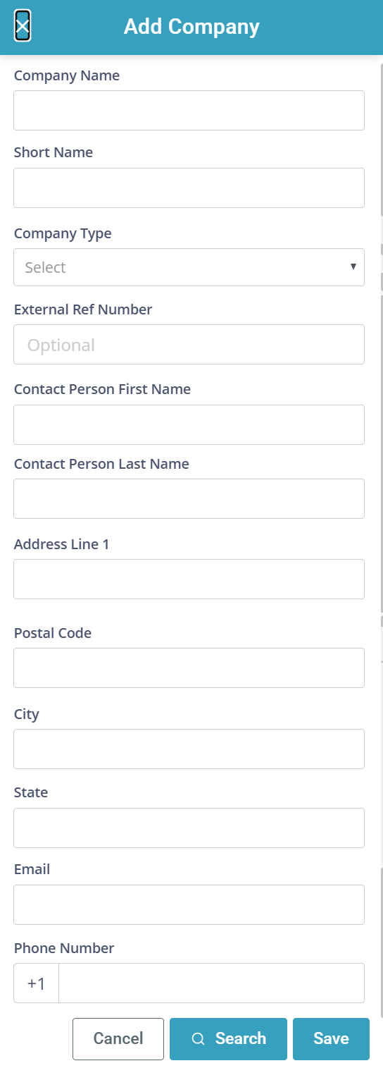Focus the Short Name input box

[189, 188]
